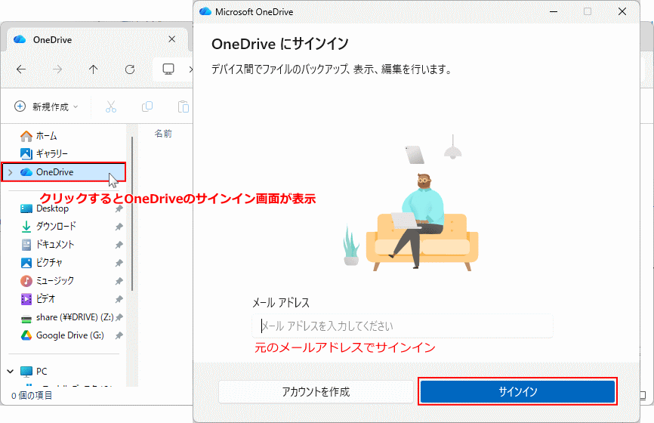Collapse the PC tree node
The height and width of the screenshot is (423, 654).
(11, 371)
